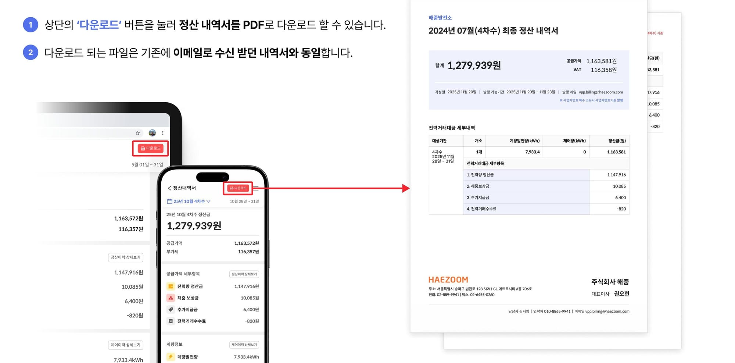Select the phone's 공급가액 1,163,572원 value
The width and height of the screenshot is (735, 363).
(x=247, y=243)
